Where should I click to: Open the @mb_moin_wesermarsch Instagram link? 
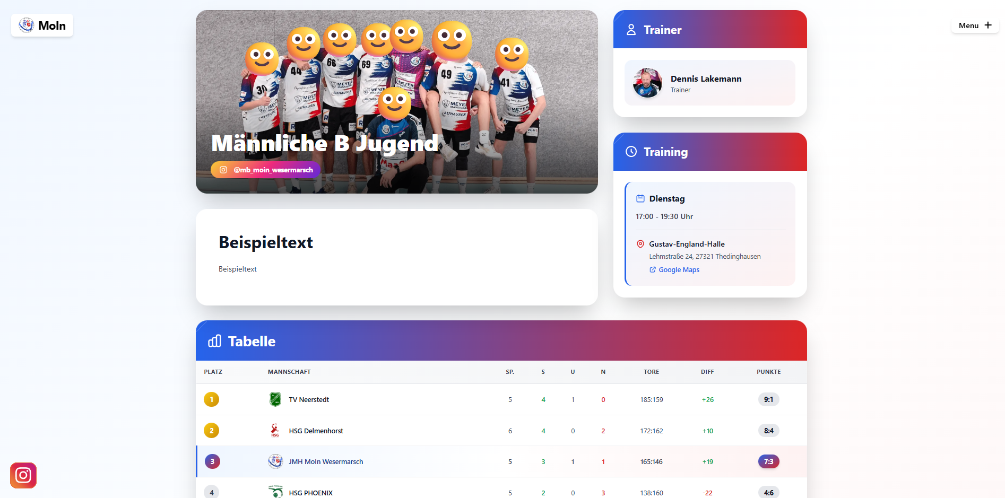pyautogui.click(x=266, y=170)
